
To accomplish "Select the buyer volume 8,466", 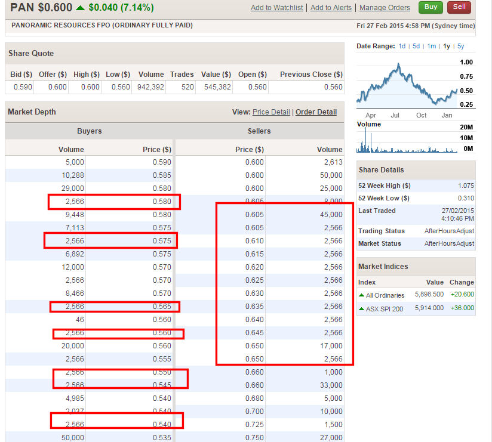I will pos(75,293).
